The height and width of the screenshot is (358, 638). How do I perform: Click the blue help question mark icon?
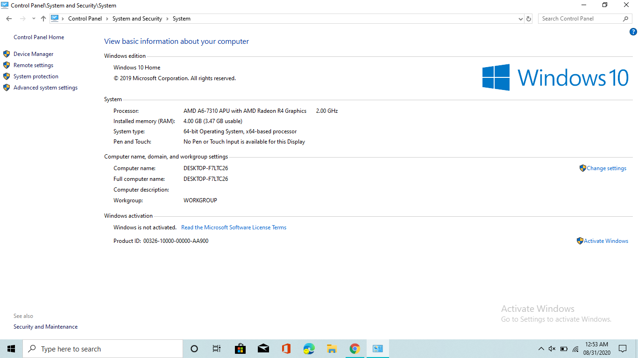tap(633, 32)
